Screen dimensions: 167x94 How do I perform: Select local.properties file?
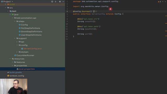[x=27, y=69]
